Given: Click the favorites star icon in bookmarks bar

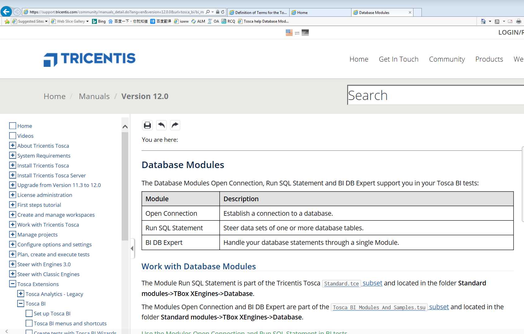Looking at the screenshot, I should pyautogui.click(x=7, y=21).
